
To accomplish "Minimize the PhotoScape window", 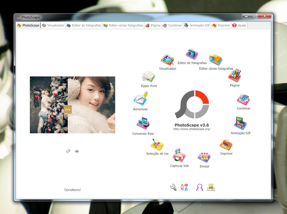I will point(246,16).
